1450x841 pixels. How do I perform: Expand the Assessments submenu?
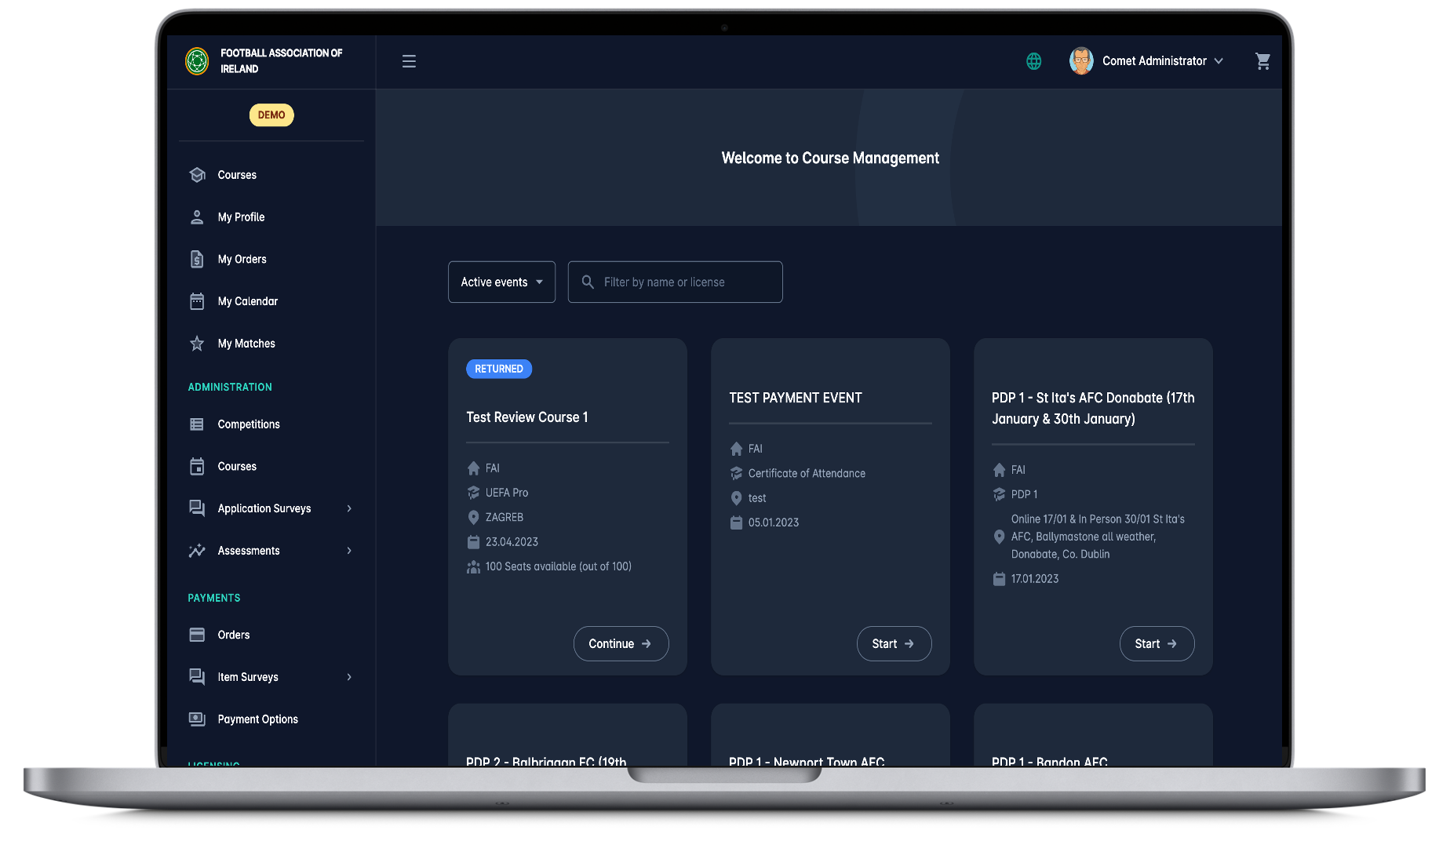coord(349,551)
